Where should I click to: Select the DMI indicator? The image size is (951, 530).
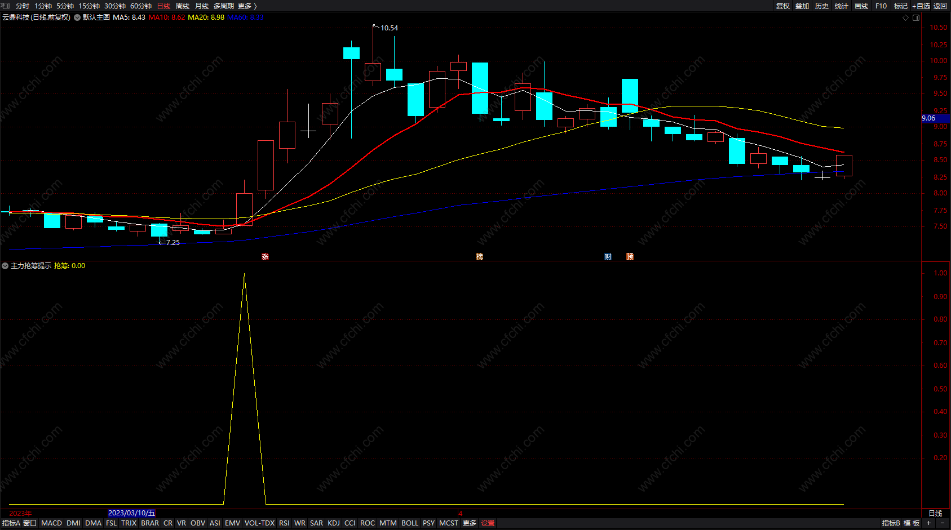coord(73,523)
